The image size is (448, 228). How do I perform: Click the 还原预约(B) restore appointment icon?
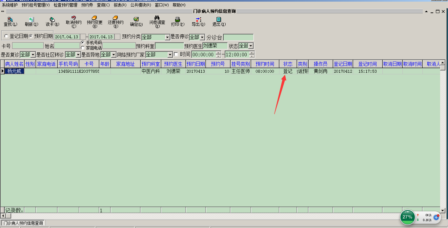pyautogui.click(x=115, y=18)
